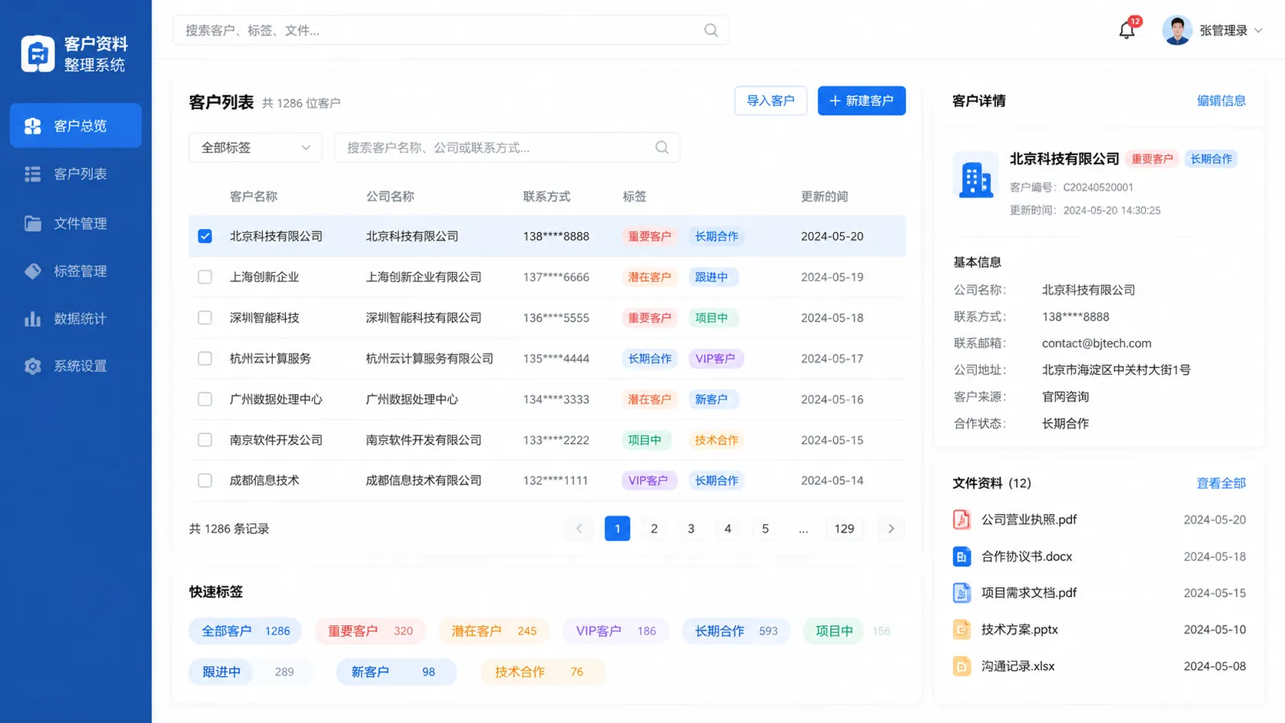Click the 数据统计 bar chart icon
This screenshot has width=1285, height=723.
32,319
